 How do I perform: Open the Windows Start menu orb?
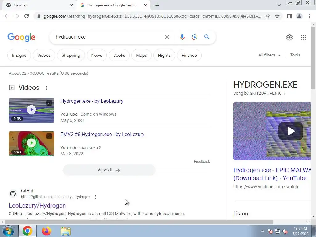click(x=8, y=231)
